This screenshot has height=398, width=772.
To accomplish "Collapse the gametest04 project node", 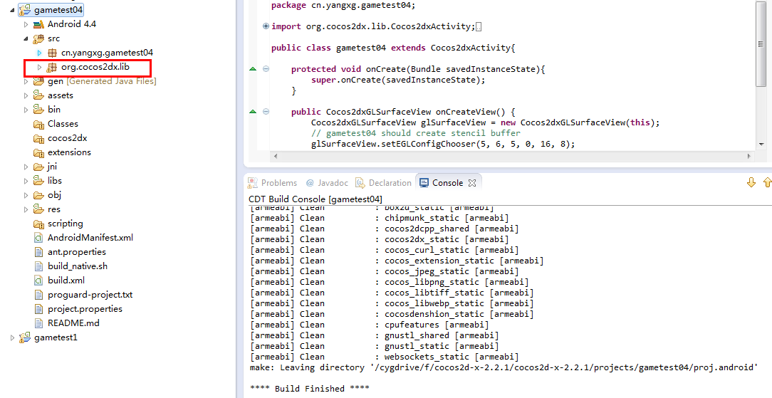I will coord(12,10).
